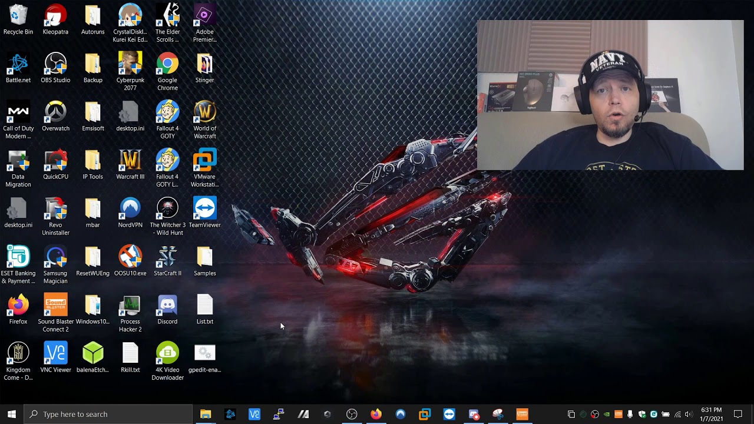The width and height of the screenshot is (754, 424).
Task: Select the List.txt file
Action: [x=204, y=310]
